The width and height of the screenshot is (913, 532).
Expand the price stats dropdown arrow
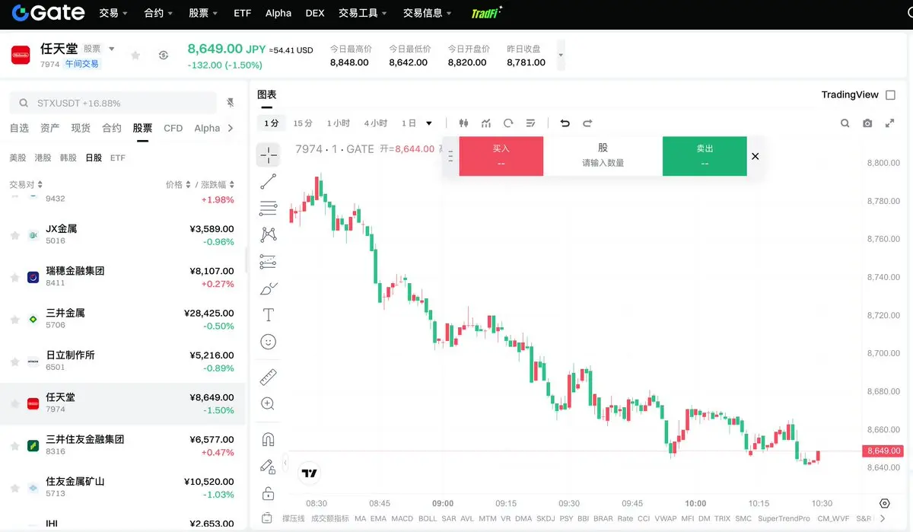(x=561, y=56)
